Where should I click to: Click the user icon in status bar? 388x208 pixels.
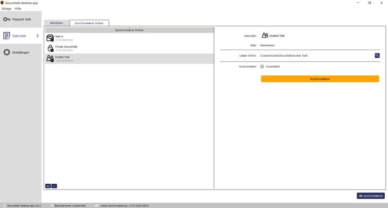(x=52, y=205)
